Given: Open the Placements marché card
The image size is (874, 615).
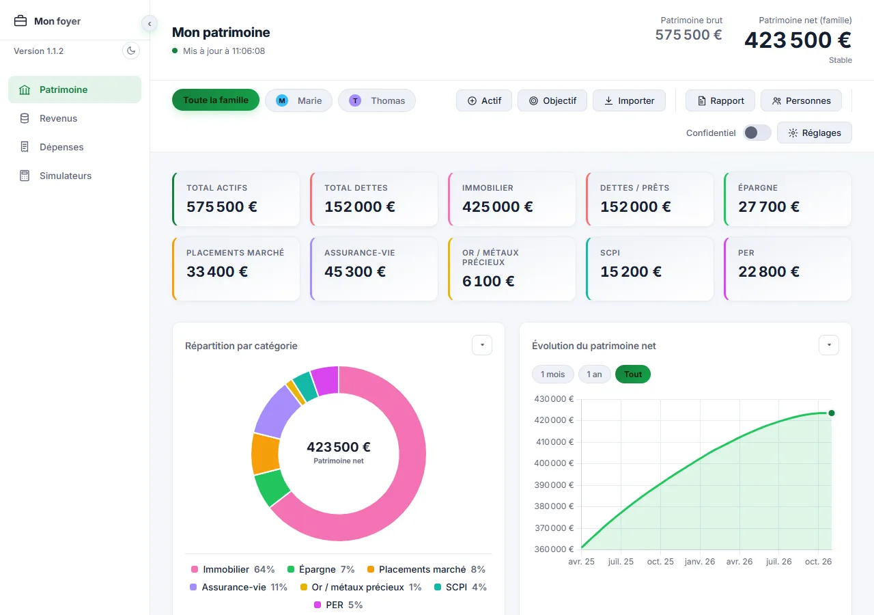Looking at the screenshot, I should (236, 269).
